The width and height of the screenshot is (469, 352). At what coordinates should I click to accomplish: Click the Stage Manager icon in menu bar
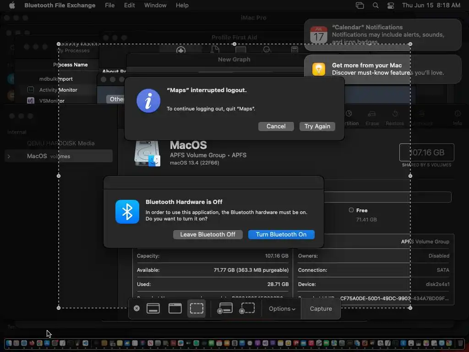point(360,5)
